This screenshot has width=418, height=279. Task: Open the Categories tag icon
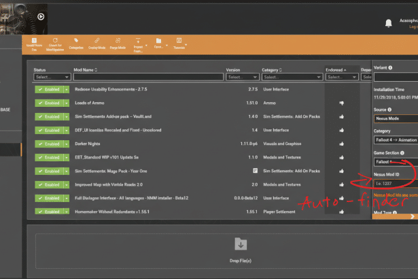76,40
